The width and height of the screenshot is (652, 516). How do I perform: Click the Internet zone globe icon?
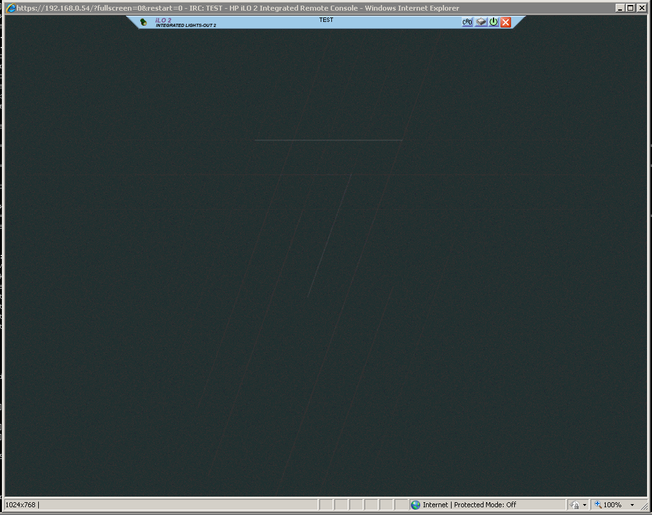(x=416, y=505)
